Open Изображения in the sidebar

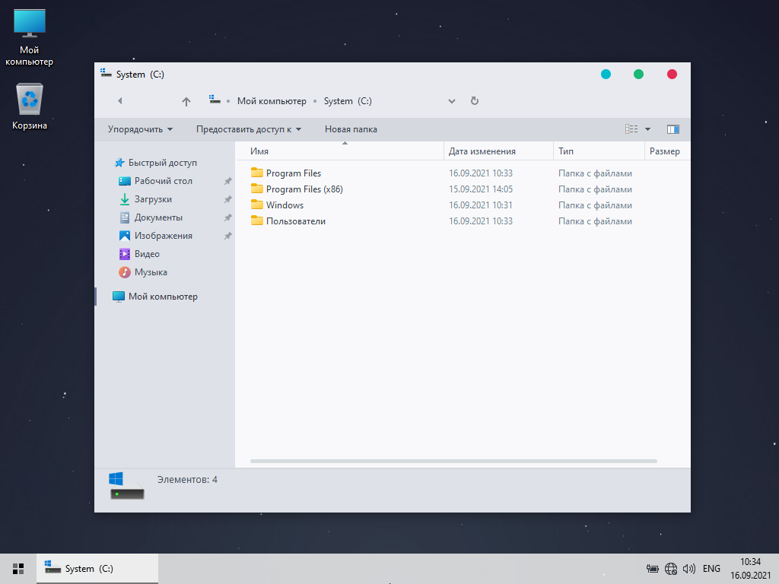click(163, 236)
